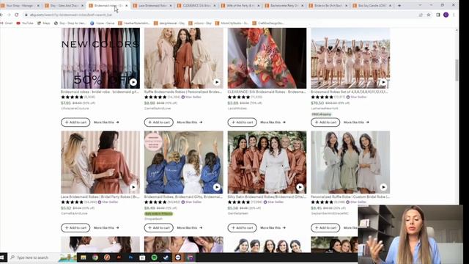Viewport: 469px width, 264px height.
Task: Add Silky Satin Bridesmaid Robes to cart
Action: [242, 227]
